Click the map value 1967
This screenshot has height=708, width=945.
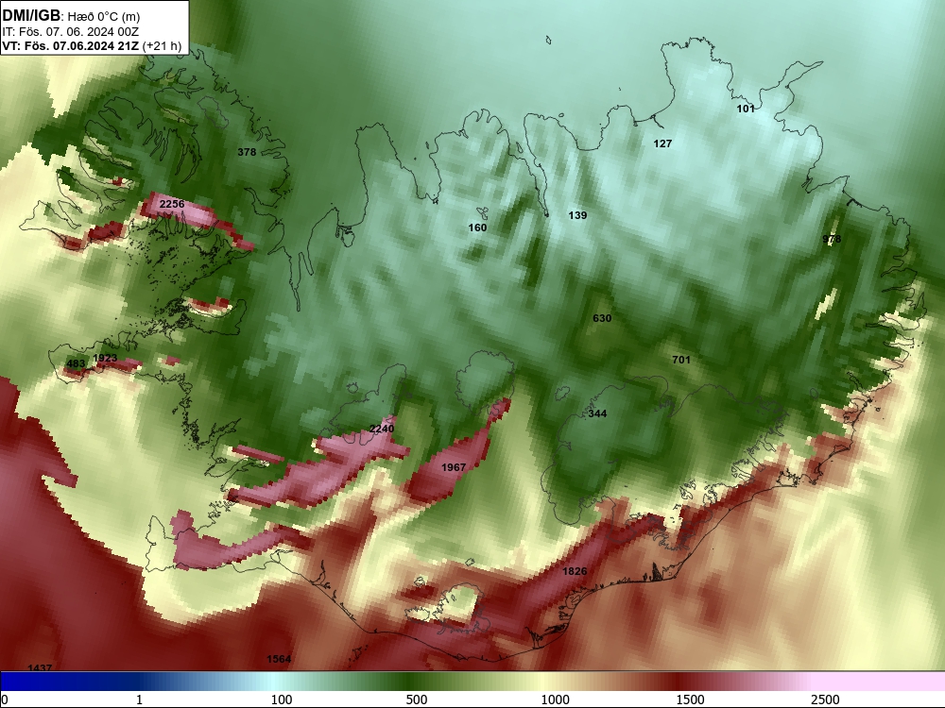coord(454,467)
